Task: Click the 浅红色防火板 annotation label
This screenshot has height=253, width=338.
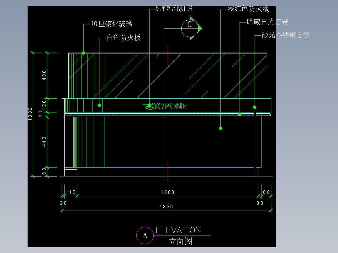Action: tap(249, 9)
